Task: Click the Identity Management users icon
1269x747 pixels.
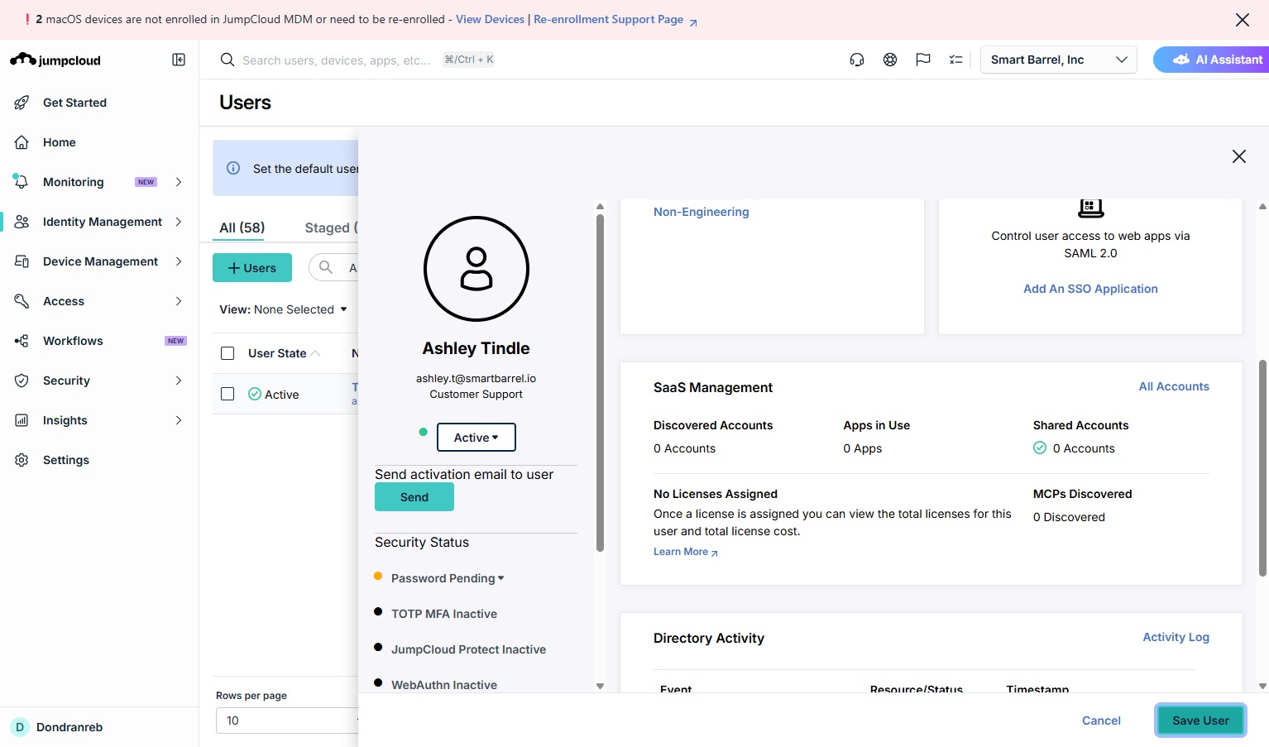Action: point(22,222)
